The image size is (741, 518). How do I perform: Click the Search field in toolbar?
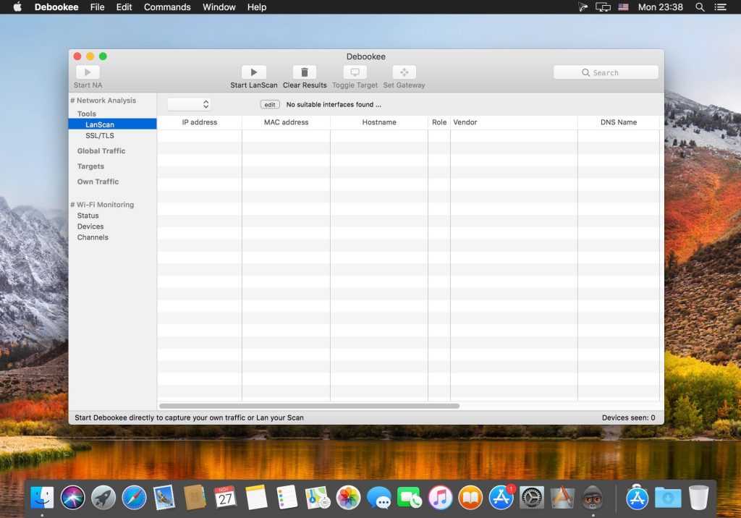pos(606,72)
